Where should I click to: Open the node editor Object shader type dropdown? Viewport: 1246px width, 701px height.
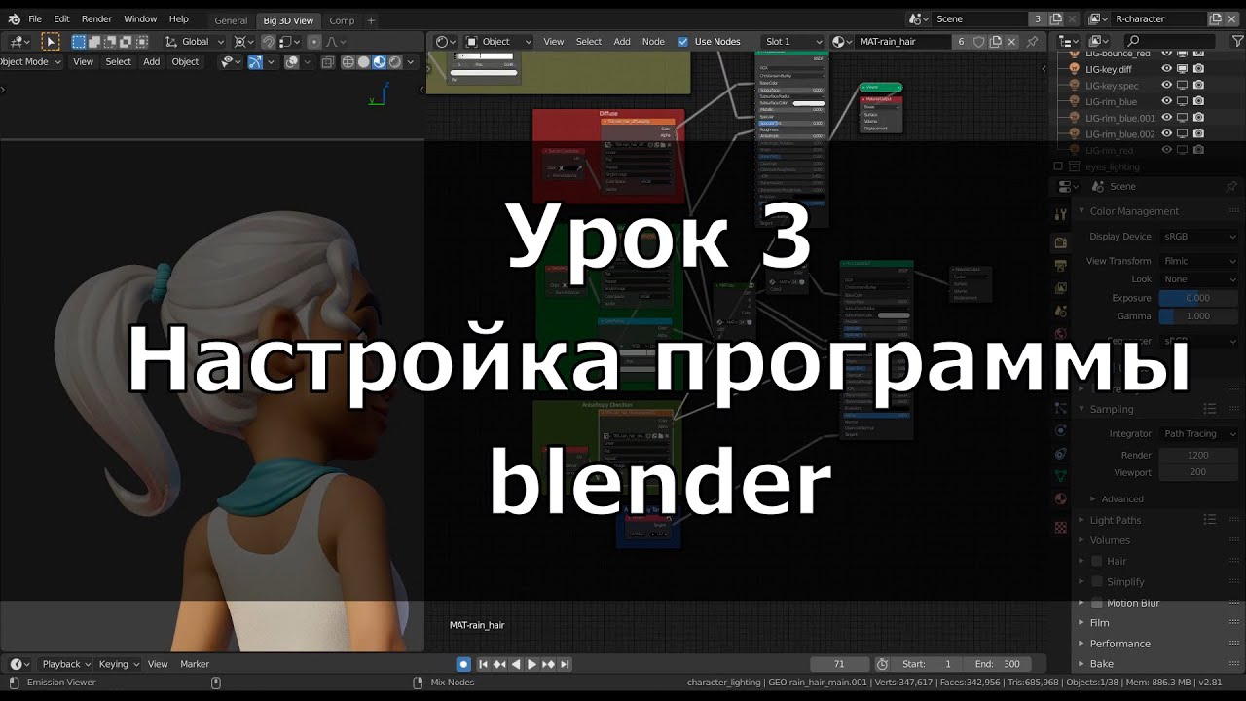[x=499, y=41]
